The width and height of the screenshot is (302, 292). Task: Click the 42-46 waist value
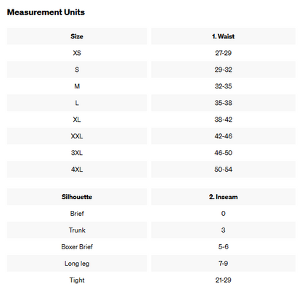(x=224, y=136)
